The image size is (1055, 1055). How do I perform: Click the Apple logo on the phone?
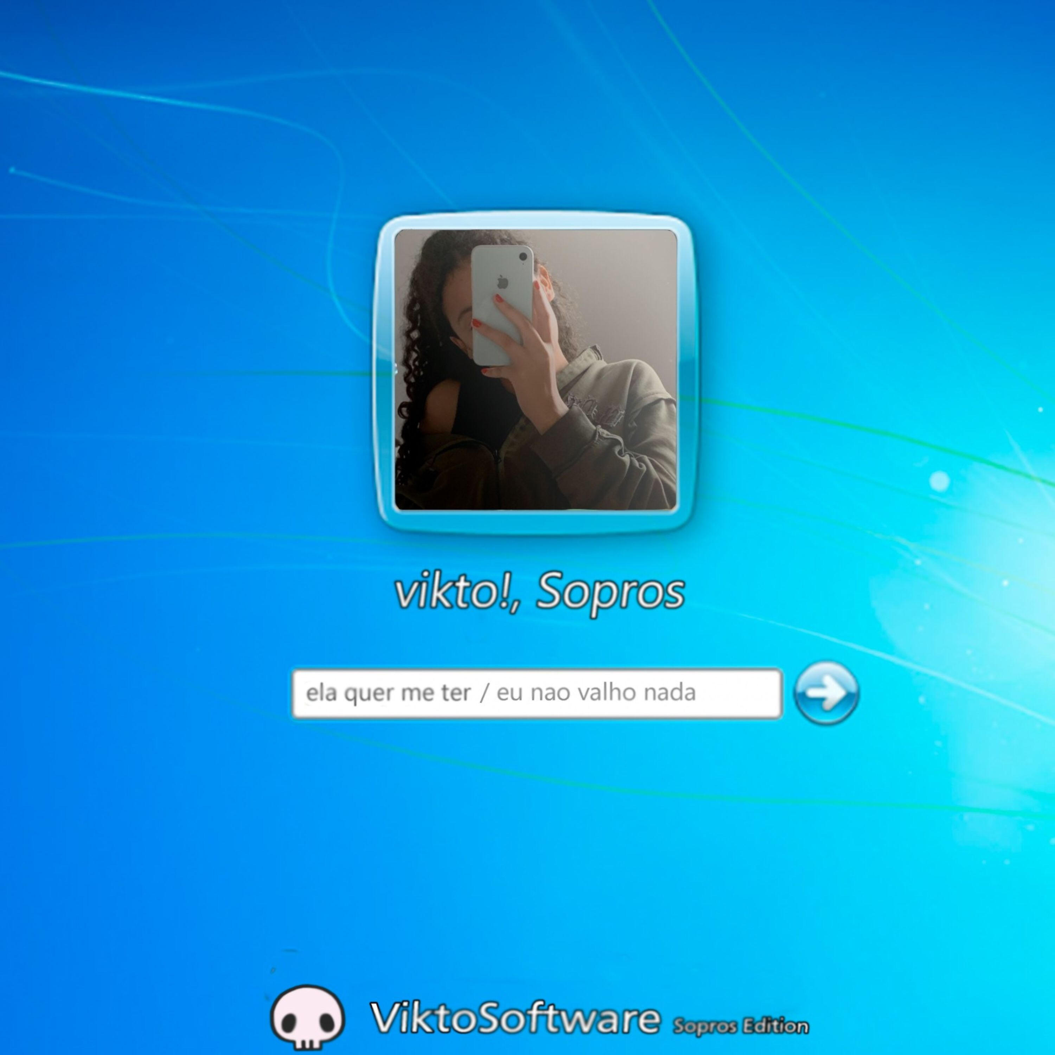[503, 282]
